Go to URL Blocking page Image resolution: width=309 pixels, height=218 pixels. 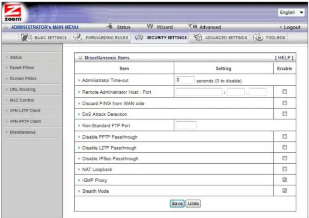tap(23, 89)
